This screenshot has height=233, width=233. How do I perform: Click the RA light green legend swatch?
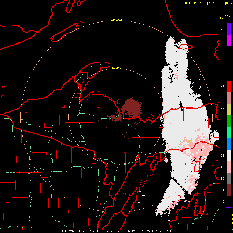point(229,133)
